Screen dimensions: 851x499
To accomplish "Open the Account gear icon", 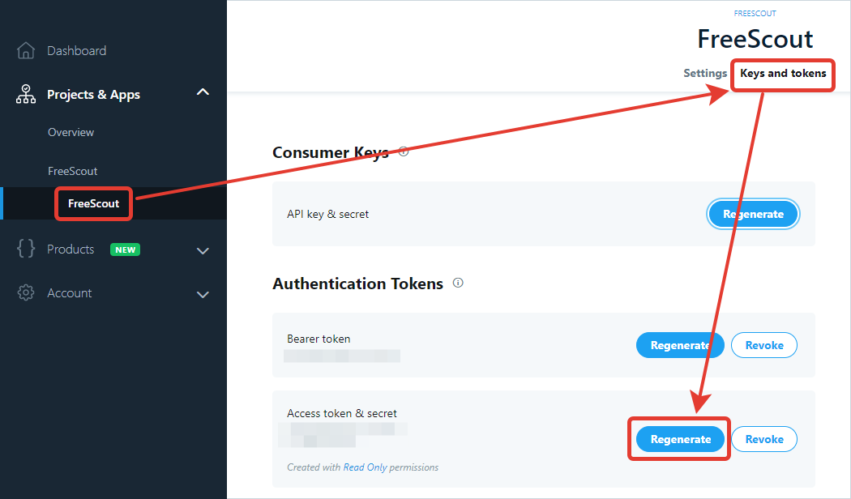I will coord(25,292).
